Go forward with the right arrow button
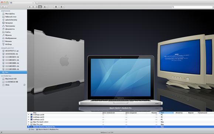This screenshot has height=134, width=214. [6, 7]
